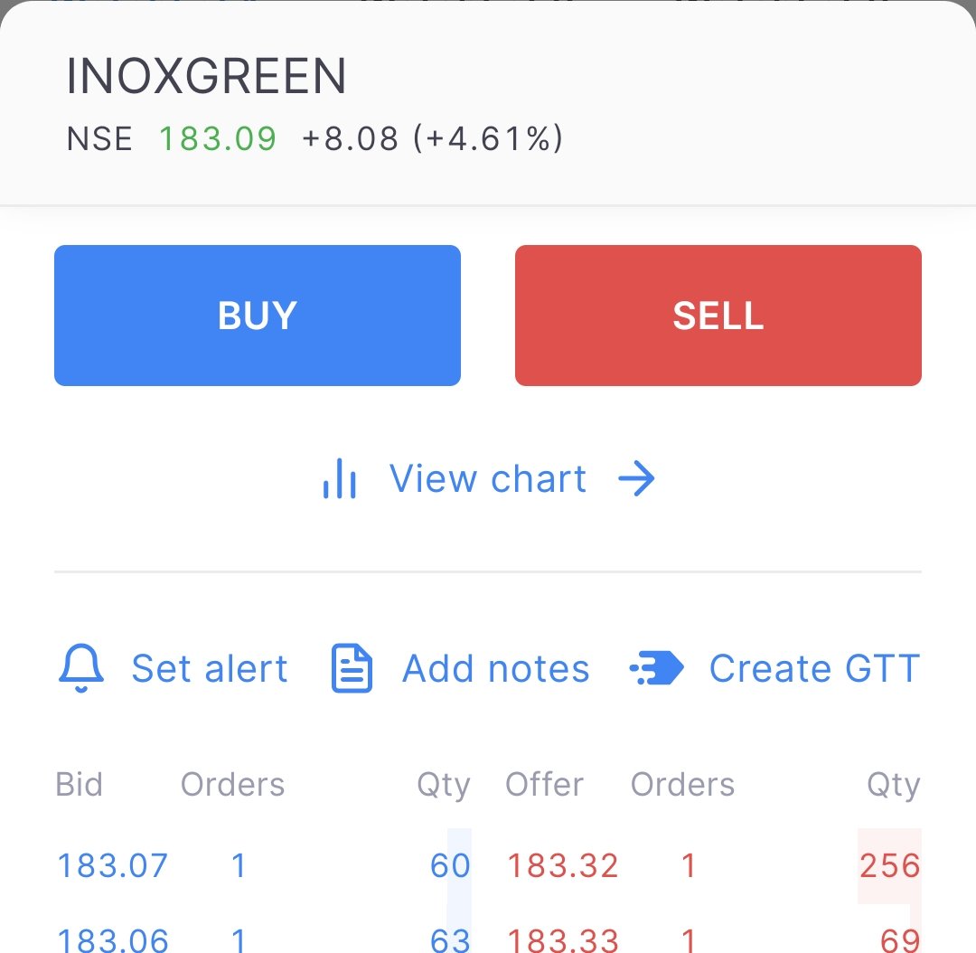
Task: Click the bid quantity 60
Action: [x=450, y=866]
